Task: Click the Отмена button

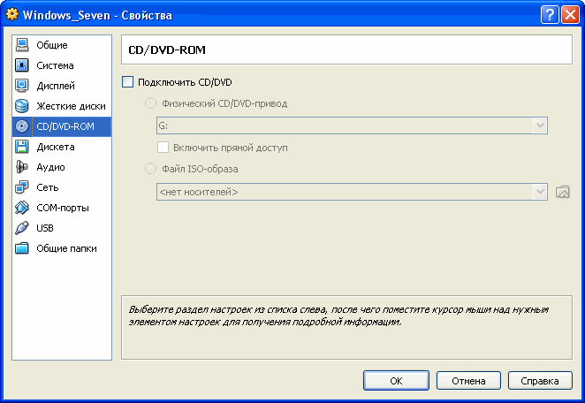Action: click(468, 381)
